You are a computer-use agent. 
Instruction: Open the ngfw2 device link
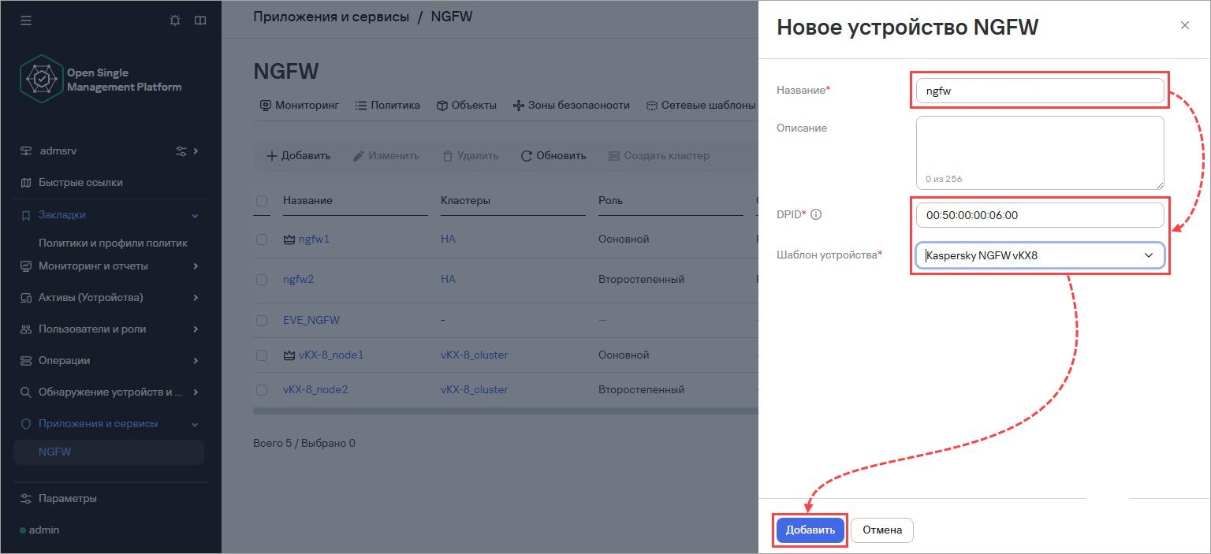pyautogui.click(x=299, y=280)
